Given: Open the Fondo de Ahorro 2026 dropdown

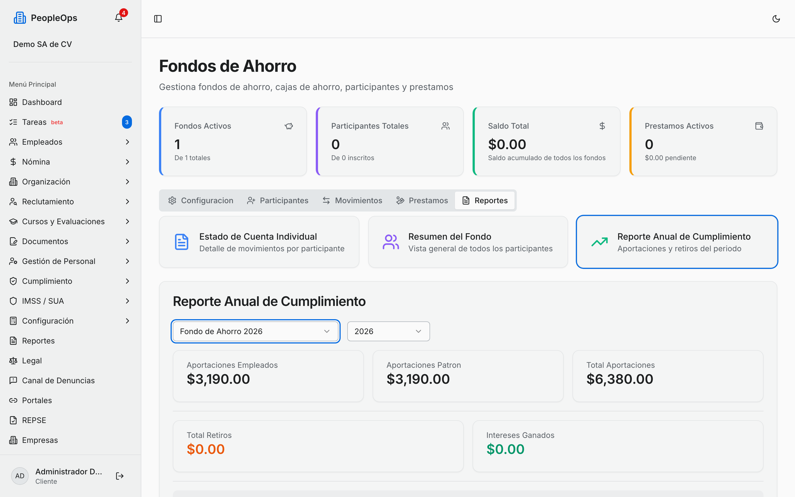Looking at the screenshot, I should point(256,331).
